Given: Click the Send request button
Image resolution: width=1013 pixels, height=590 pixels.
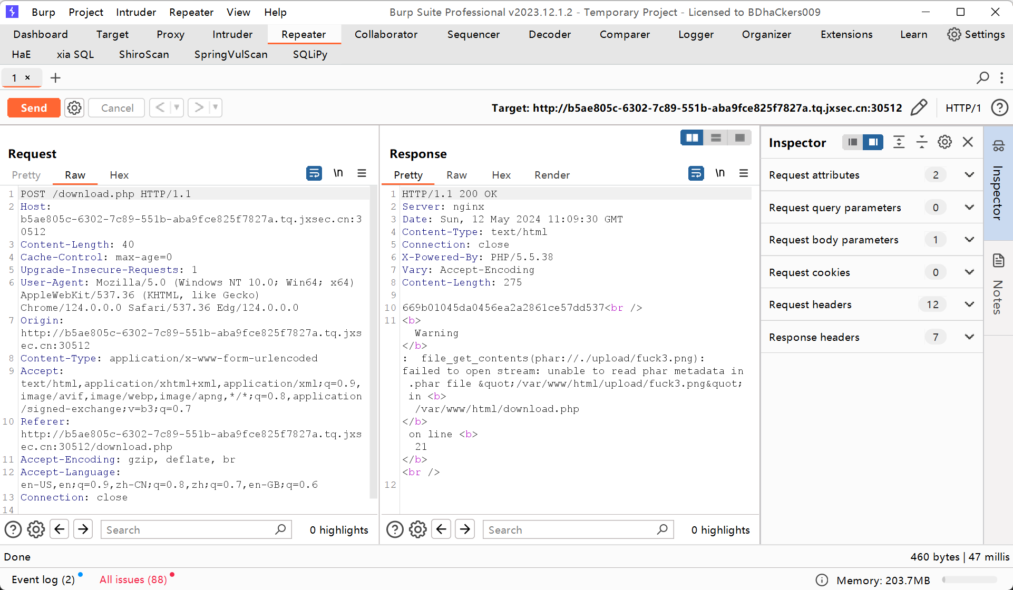Looking at the screenshot, I should tap(34, 108).
